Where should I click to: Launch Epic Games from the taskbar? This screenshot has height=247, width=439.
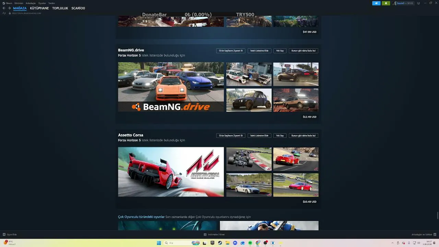pos(212,243)
